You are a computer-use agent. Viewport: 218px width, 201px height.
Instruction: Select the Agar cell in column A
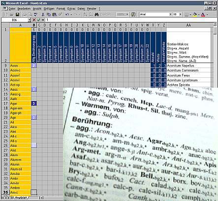pos(21,103)
